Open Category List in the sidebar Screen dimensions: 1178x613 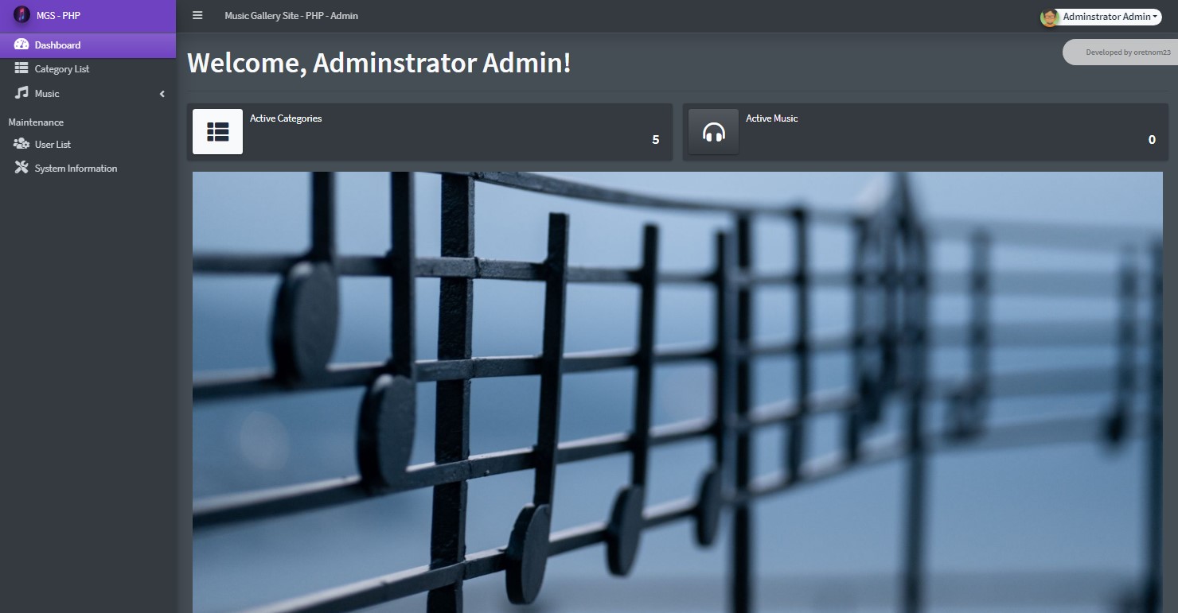pos(88,69)
